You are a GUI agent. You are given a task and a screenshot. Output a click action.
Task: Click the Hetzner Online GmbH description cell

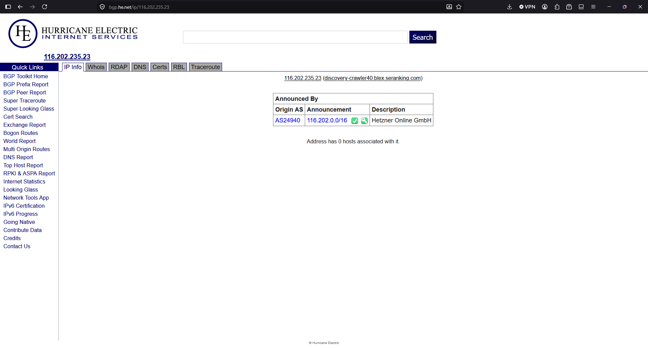[401, 120]
